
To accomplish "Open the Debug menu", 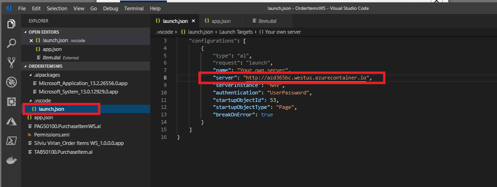I will click(x=111, y=8).
